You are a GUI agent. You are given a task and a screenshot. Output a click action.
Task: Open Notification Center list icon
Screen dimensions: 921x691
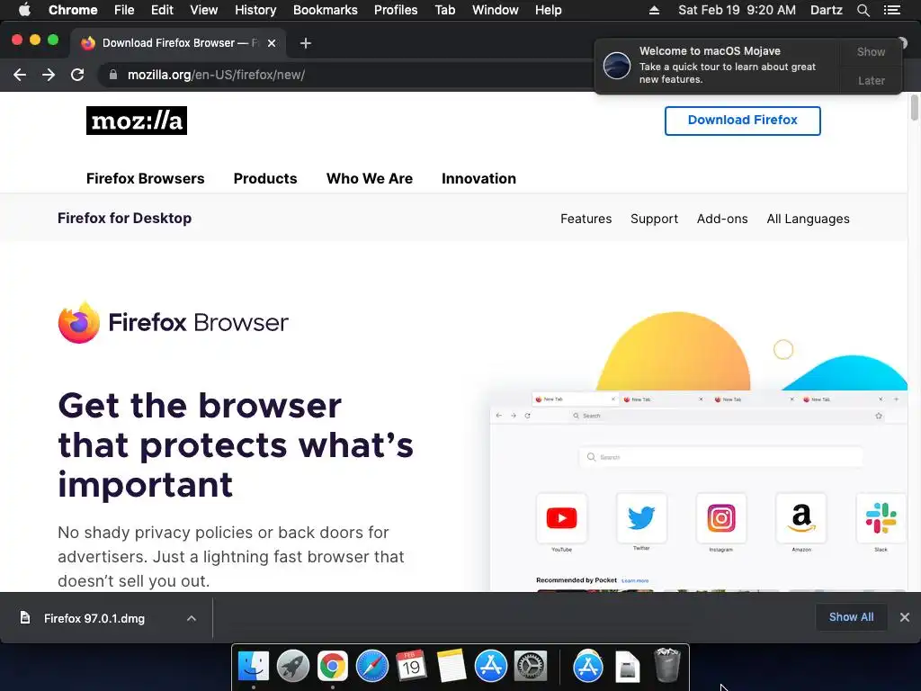pos(892,10)
